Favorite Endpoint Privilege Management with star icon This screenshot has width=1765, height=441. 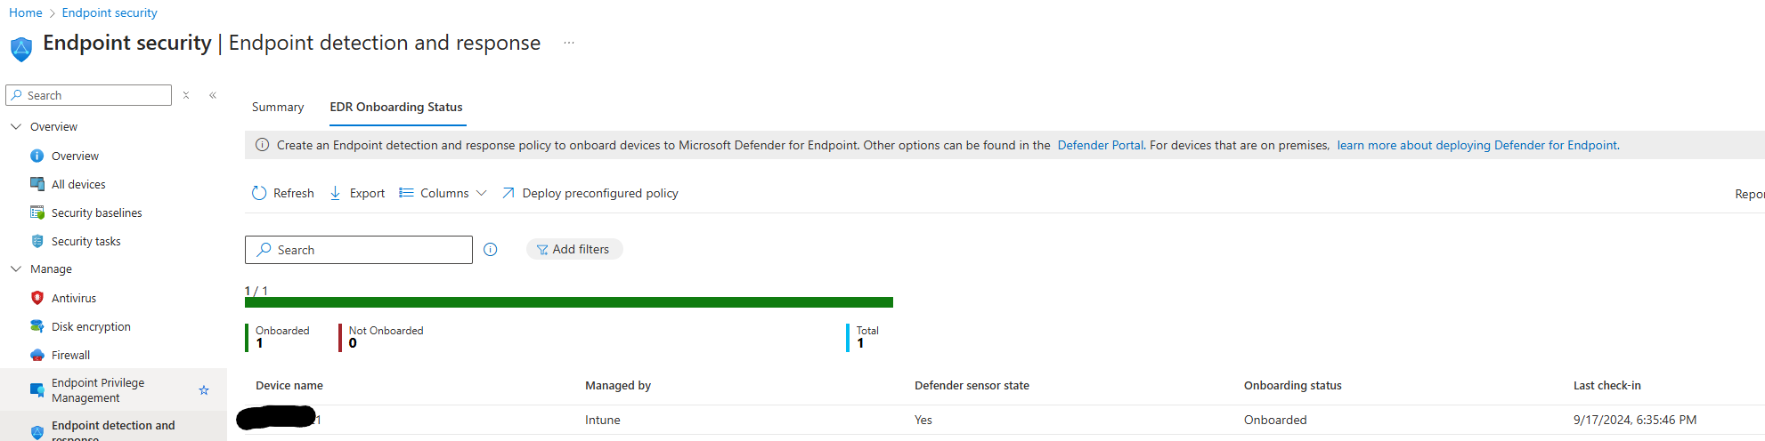tap(204, 390)
